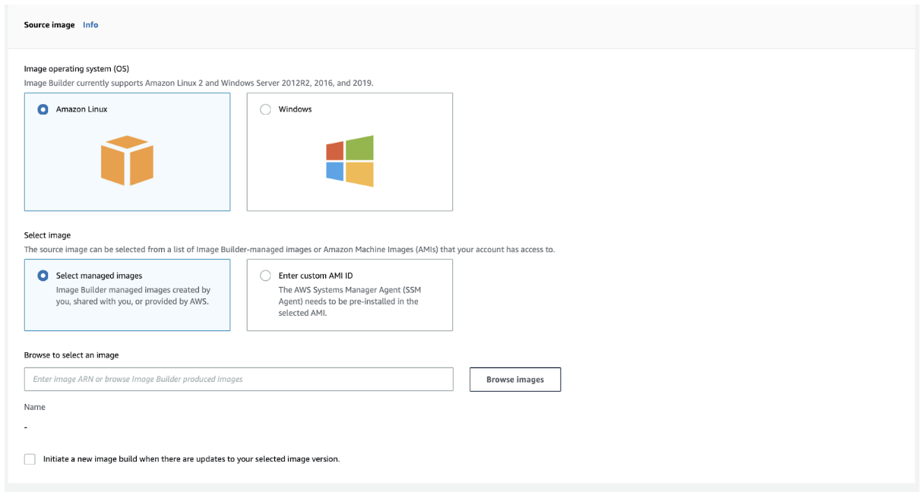Click the Enter custom AMI ID label
Image resolution: width=921 pixels, height=495 pixels.
[315, 276]
